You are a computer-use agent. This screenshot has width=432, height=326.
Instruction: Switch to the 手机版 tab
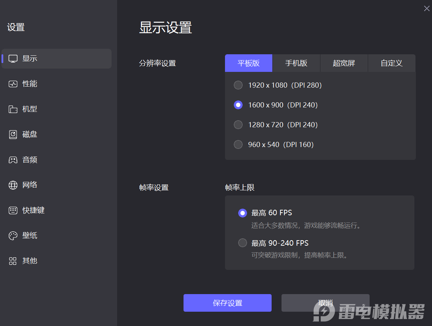pyautogui.click(x=296, y=63)
